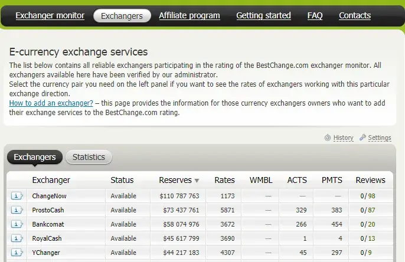This screenshot has width=405, height=262.
Task: Open the FAQ page
Action: point(315,15)
